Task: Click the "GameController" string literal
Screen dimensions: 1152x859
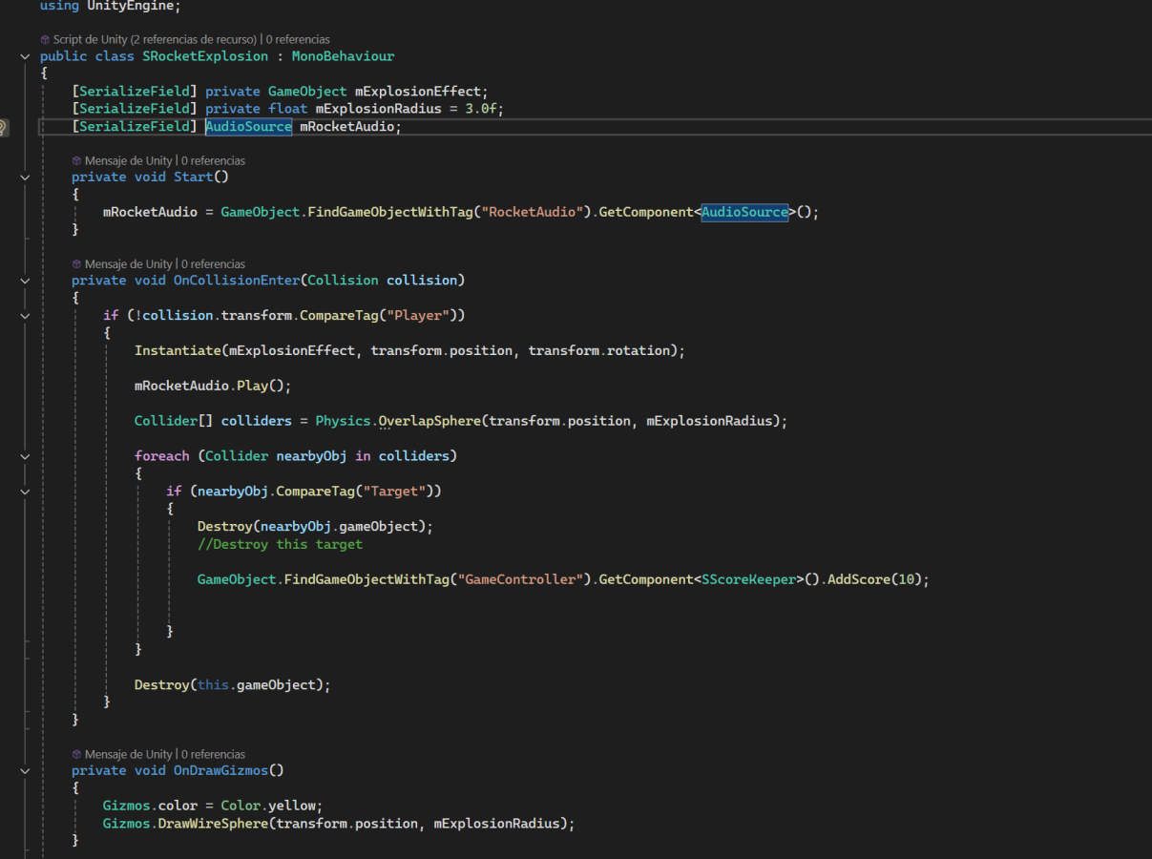Action: [x=520, y=579]
